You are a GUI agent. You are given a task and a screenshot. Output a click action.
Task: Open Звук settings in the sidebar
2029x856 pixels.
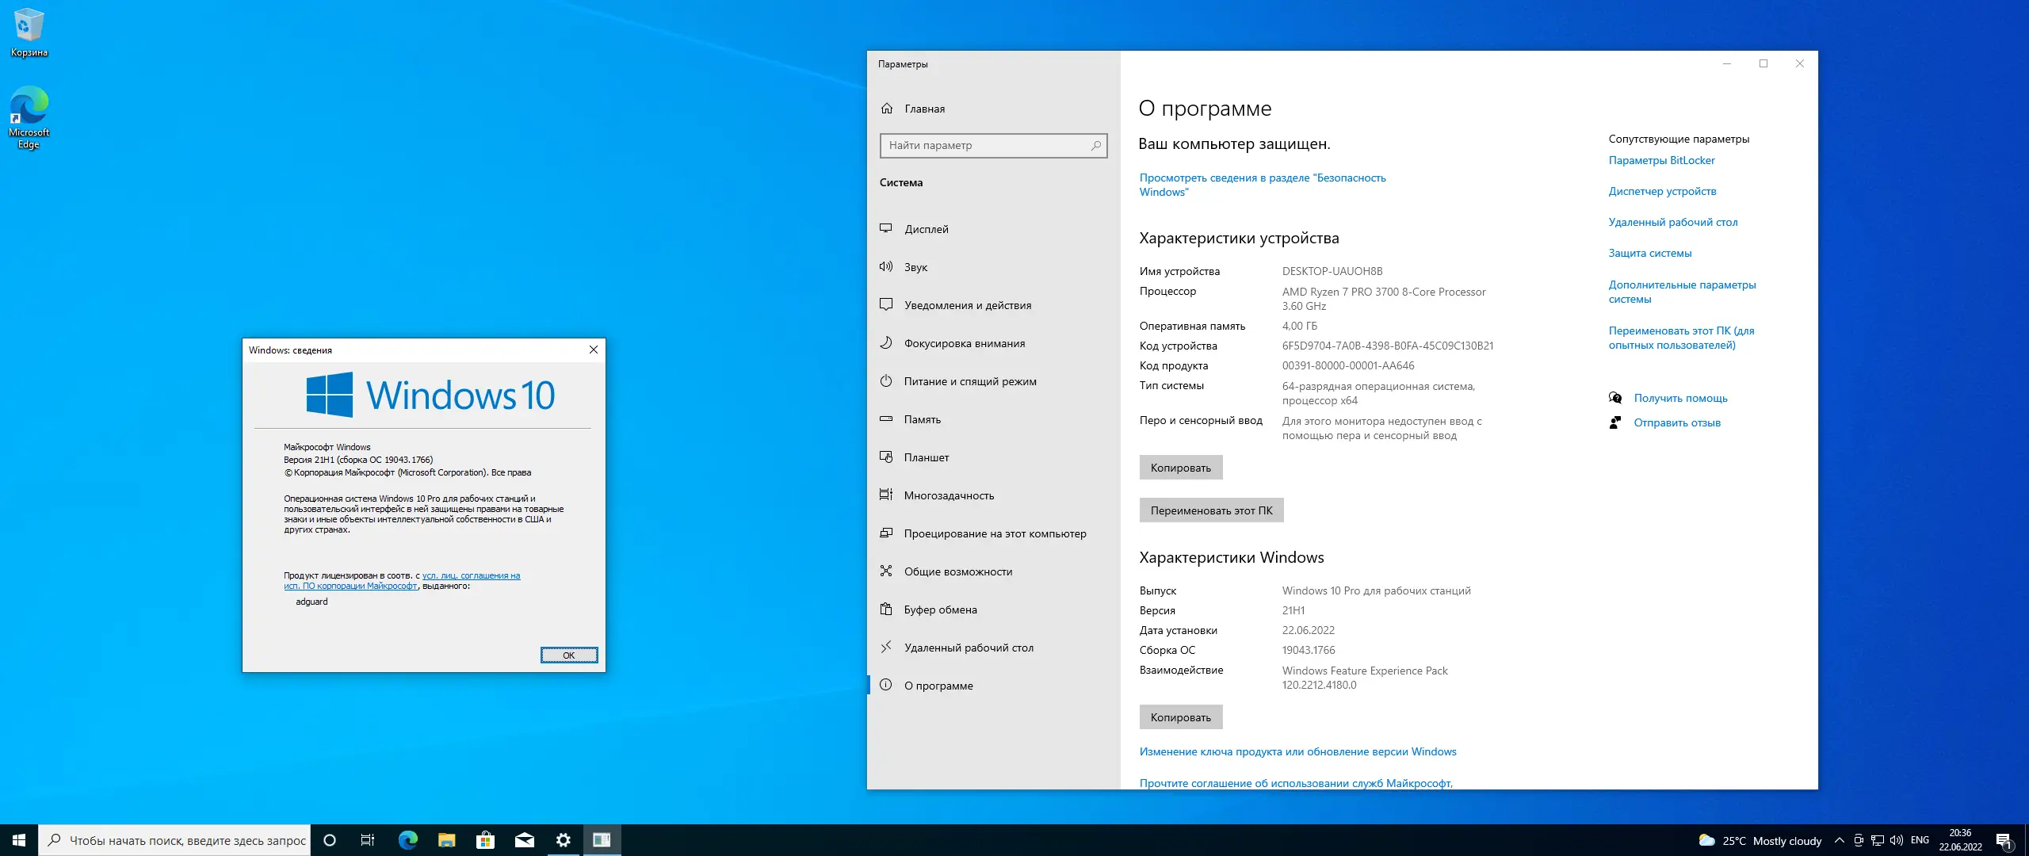click(916, 267)
